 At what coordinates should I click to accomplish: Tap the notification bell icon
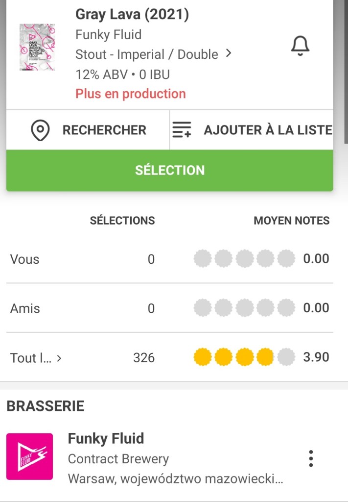pyautogui.click(x=300, y=47)
